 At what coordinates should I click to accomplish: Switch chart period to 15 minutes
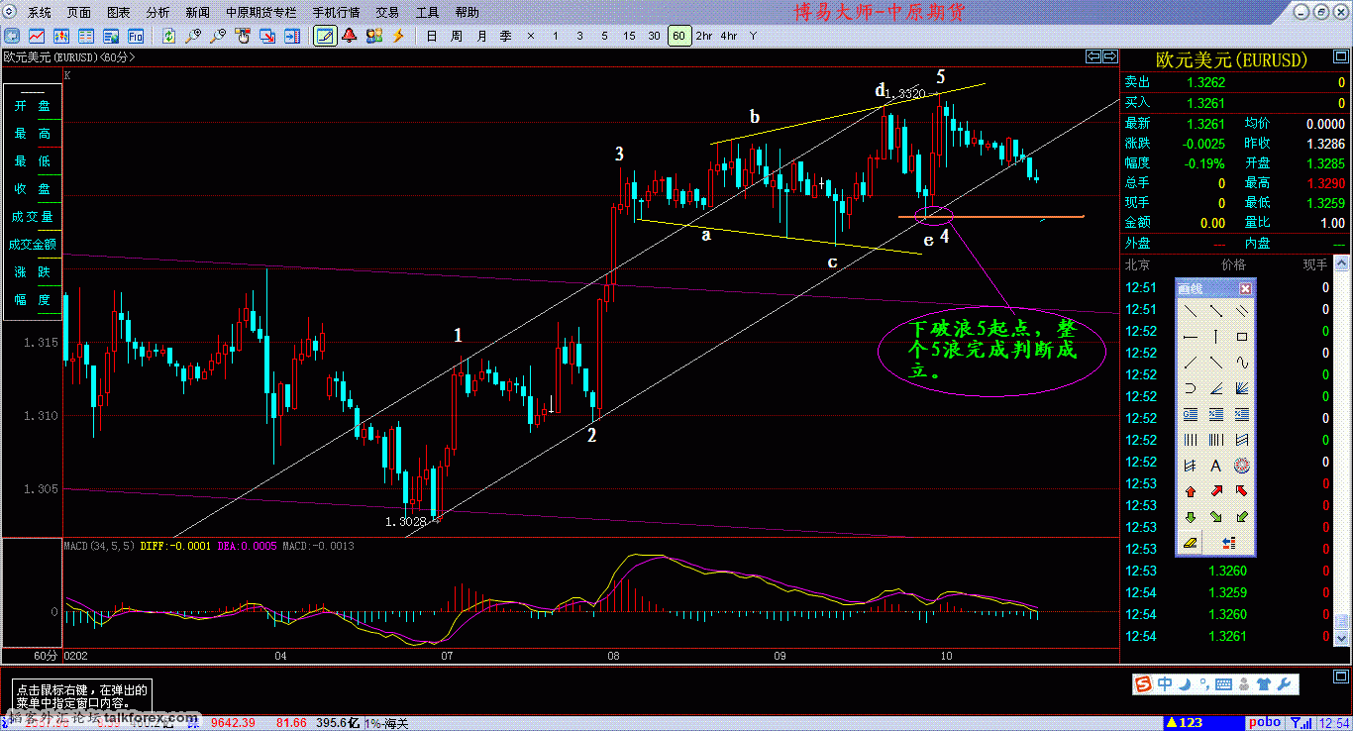[629, 36]
